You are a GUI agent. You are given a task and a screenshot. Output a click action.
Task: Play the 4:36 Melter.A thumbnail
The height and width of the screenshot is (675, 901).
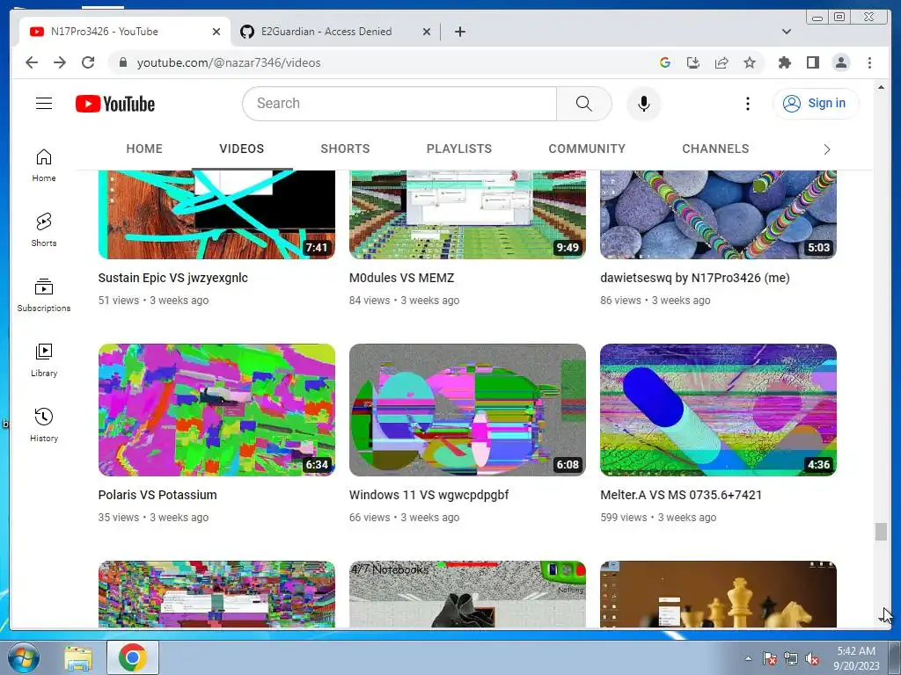pyautogui.click(x=718, y=410)
